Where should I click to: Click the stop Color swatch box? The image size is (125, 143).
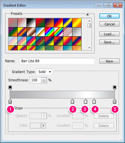(35, 126)
